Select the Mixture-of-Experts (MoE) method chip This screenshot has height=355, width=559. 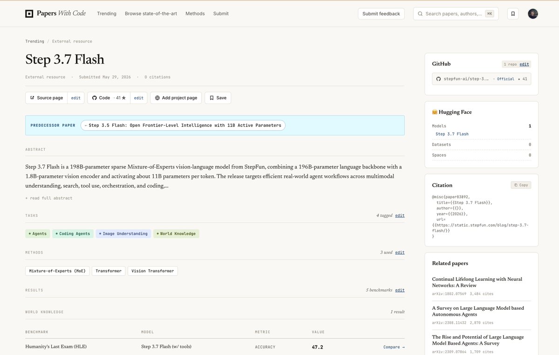tap(57, 271)
